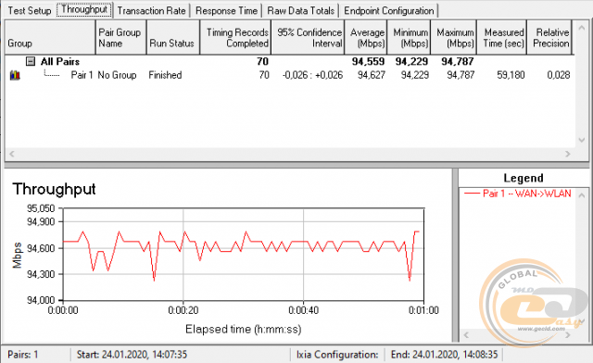Click Pair 1 average value 94,627
Screen dimensions: 593x363
pyautogui.click(x=372, y=75)
